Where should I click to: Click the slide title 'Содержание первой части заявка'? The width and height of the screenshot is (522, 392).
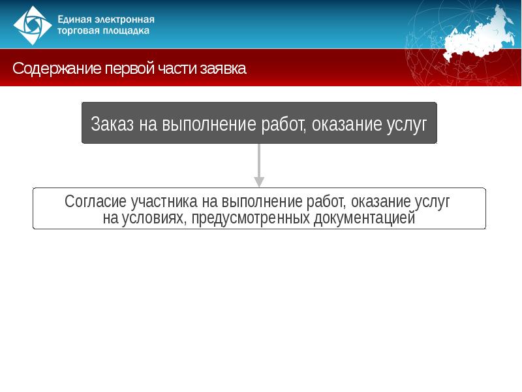(x=129, y=69)
